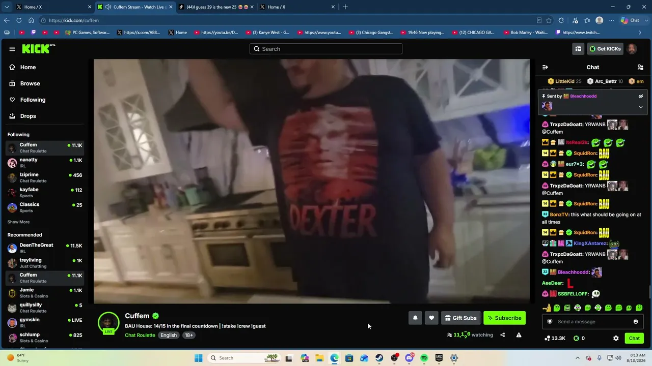The image size is (652, 366).
Task: Click the Kick search box
Action: [326, 49]
